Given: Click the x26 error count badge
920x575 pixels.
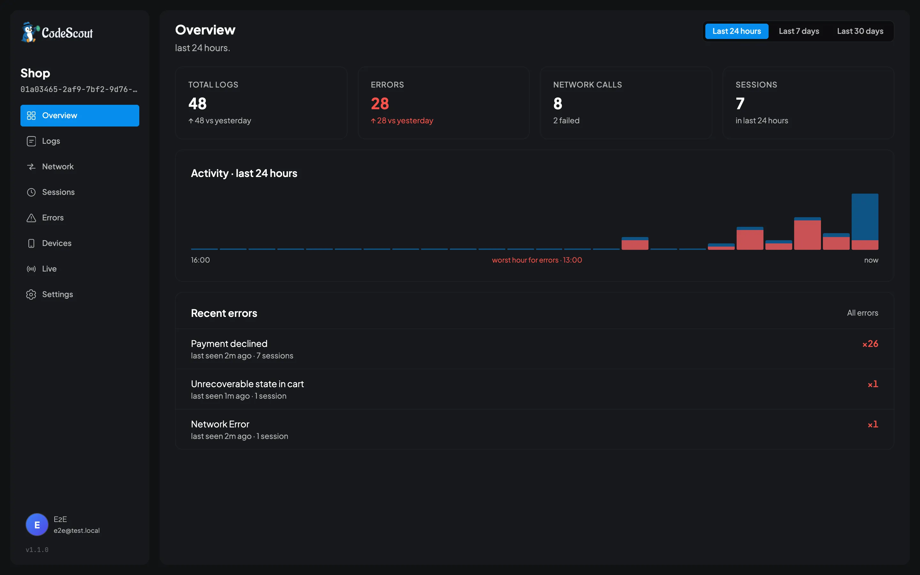Looking at the screenshot, I should point(870,344).
